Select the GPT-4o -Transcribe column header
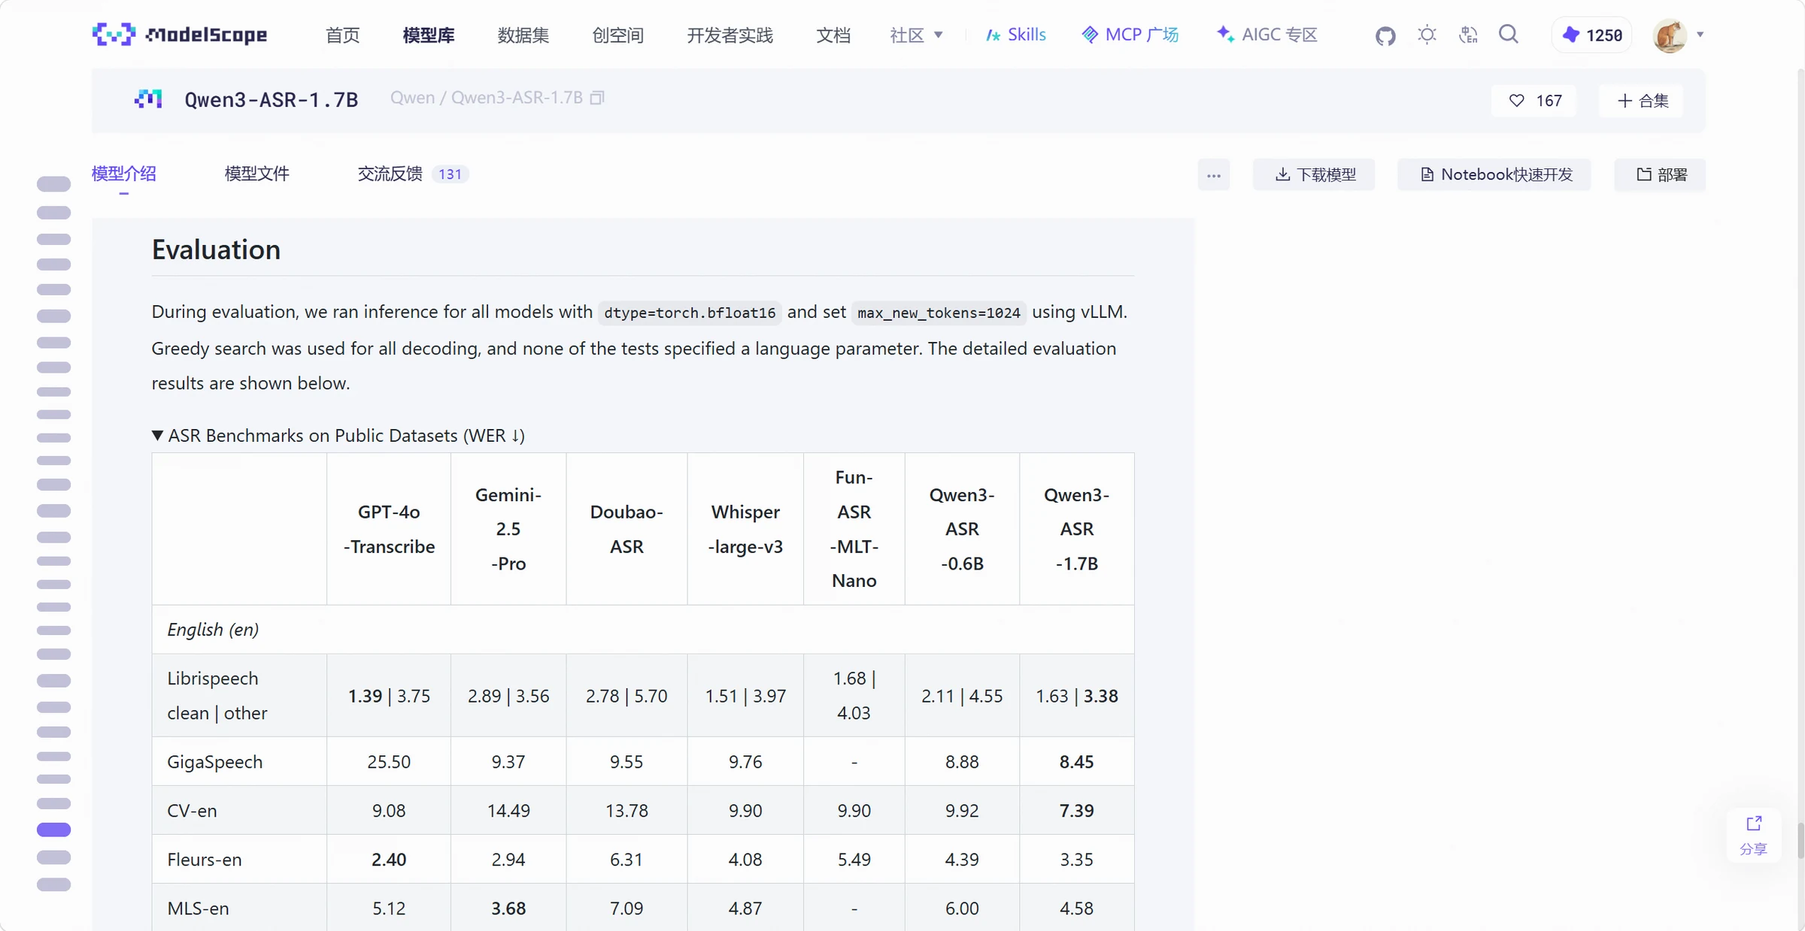 389,529
